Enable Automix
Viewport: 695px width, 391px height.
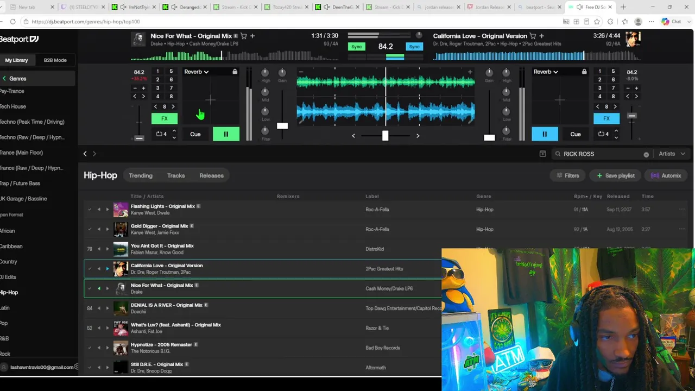point(666,175)
